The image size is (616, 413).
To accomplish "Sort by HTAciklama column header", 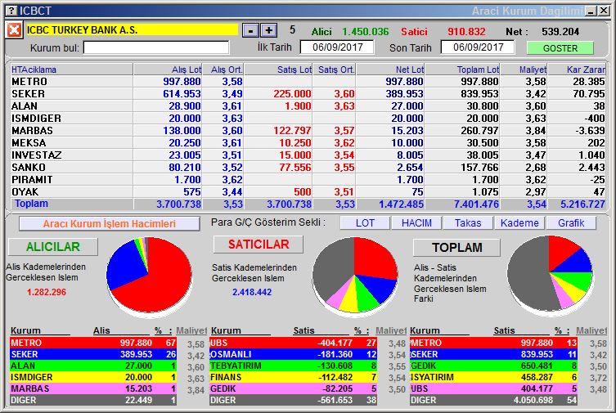I will click(72, 70).
